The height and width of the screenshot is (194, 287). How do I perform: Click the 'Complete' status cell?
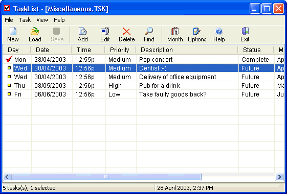[255, 60]
